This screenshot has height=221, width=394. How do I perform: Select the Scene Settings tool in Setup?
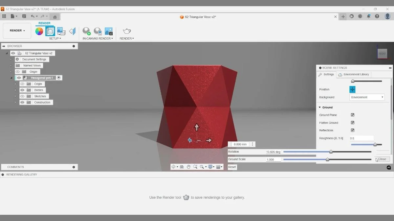click(x=50, y=31)
